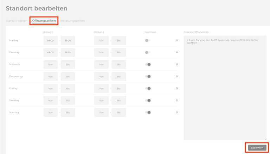
Task: Clear Samstag row with X icon
Action: pos(177,100)
